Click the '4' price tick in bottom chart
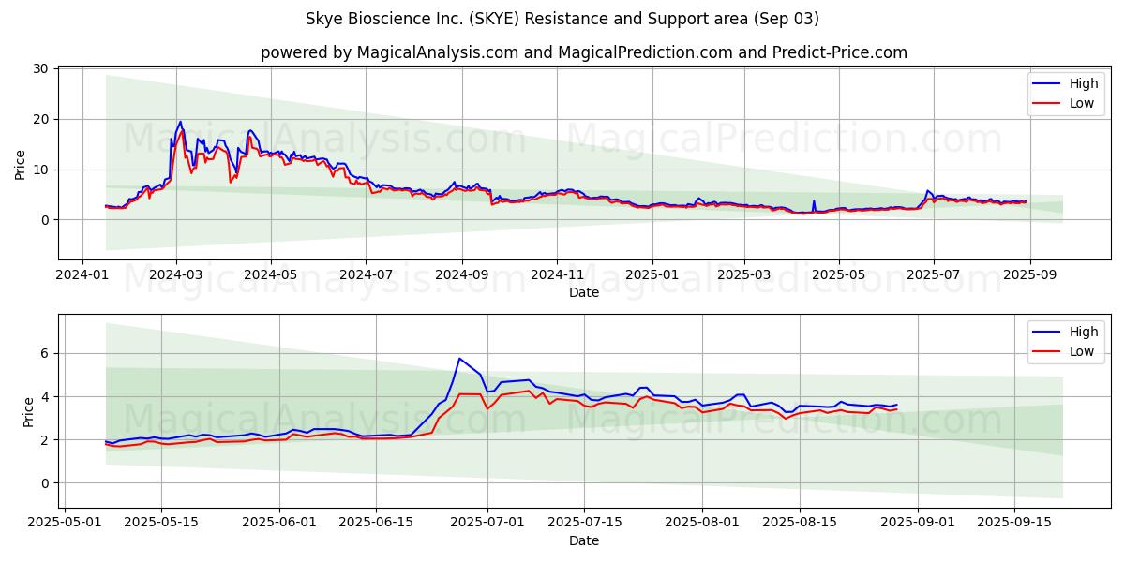This screenshot has height=562, width=1125. [44, 396]
